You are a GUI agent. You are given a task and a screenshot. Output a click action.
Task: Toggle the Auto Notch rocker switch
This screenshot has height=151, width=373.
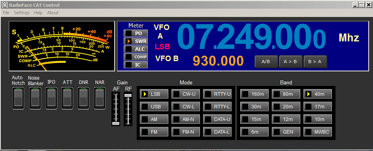pyautogui.click(x=18, y=98)
